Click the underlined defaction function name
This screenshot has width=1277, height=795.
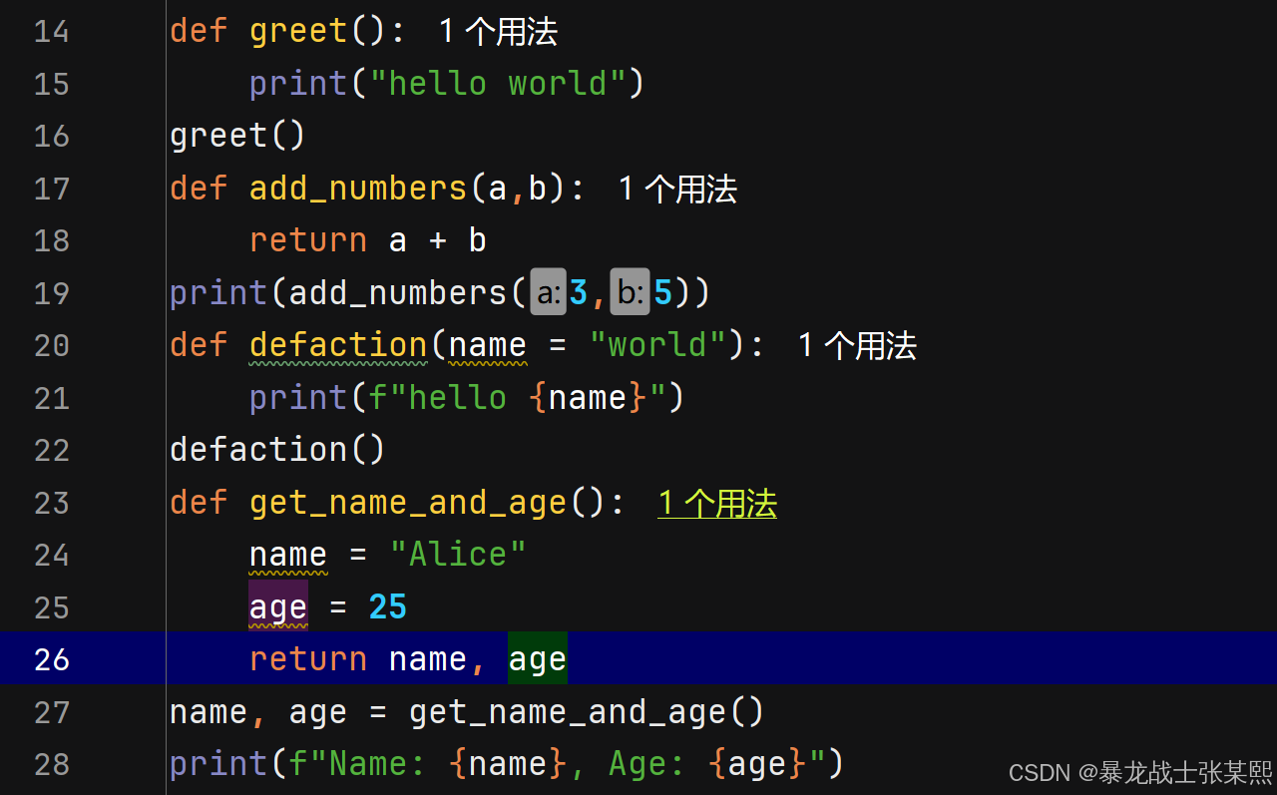337,344
